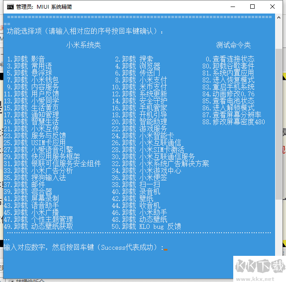Viewport: 286px width, 282px height.
Task: Click '49. 卸载 动态壁纸获取'
Action: pyautogui.click(x=38, y=226)
